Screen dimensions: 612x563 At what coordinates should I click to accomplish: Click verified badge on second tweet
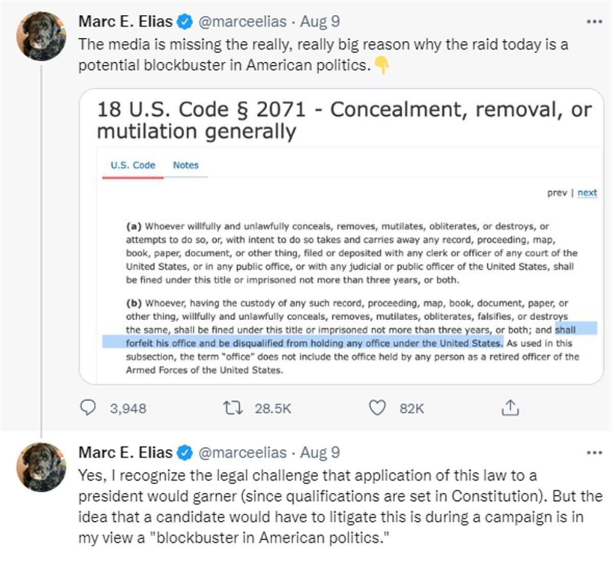(x=185, y=453)
